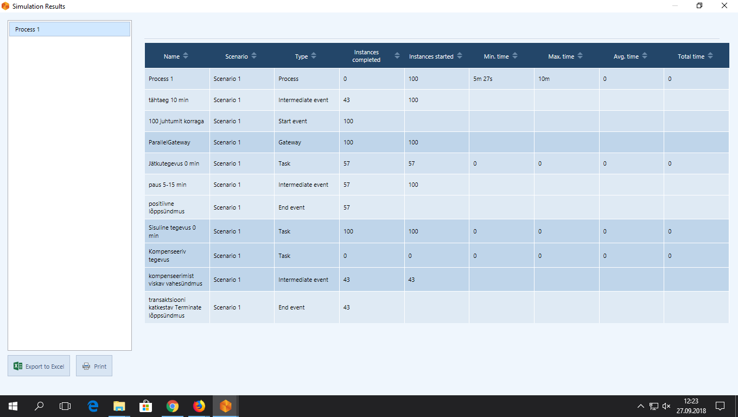Image resolution: width=738 pixels, height=417 pixels.
Task: Click the '100 juhtumit korraga' cell
Action: [x=177, y=121]
